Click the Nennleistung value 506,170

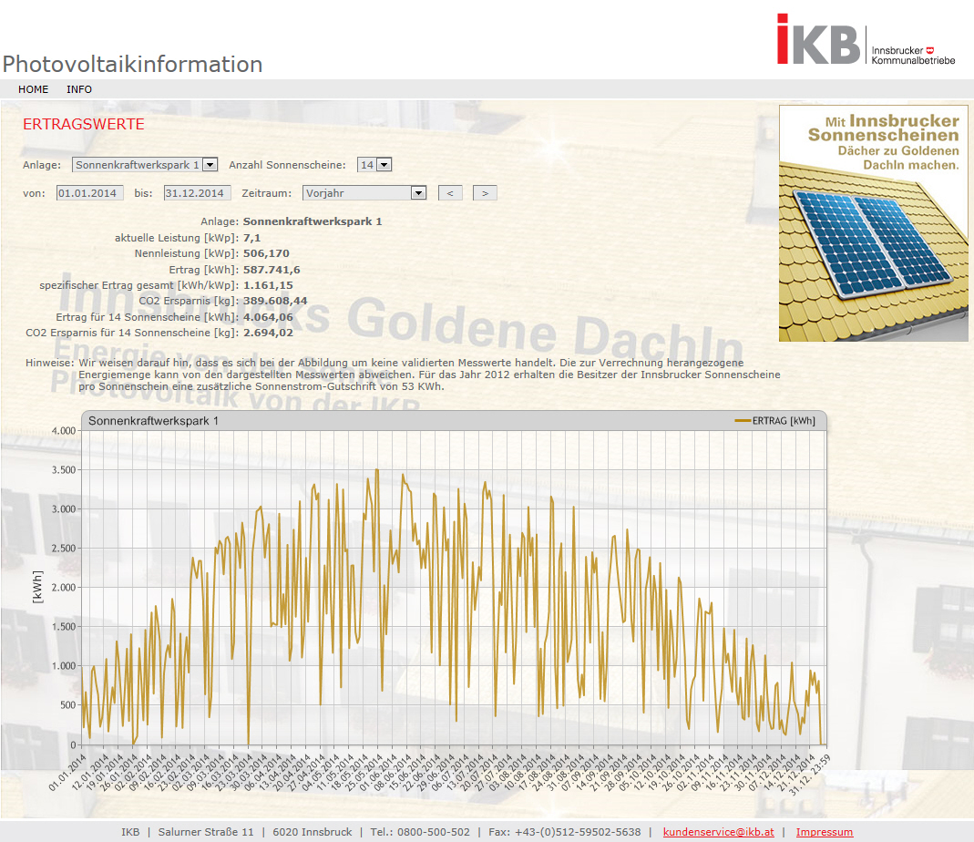click(266, 253)
